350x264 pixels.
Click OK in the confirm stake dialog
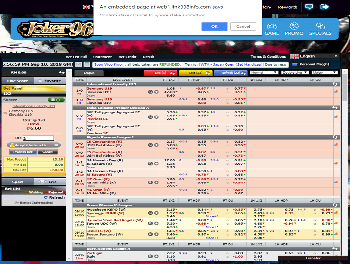click(214, 27)
